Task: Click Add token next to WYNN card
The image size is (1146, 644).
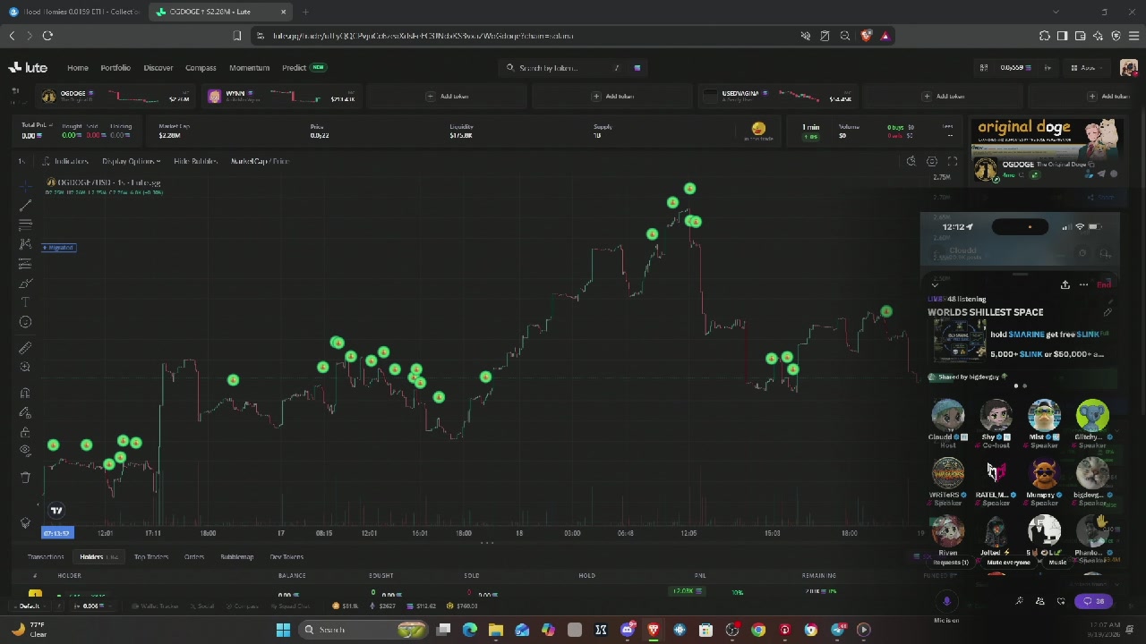Action: pos(448,96)
